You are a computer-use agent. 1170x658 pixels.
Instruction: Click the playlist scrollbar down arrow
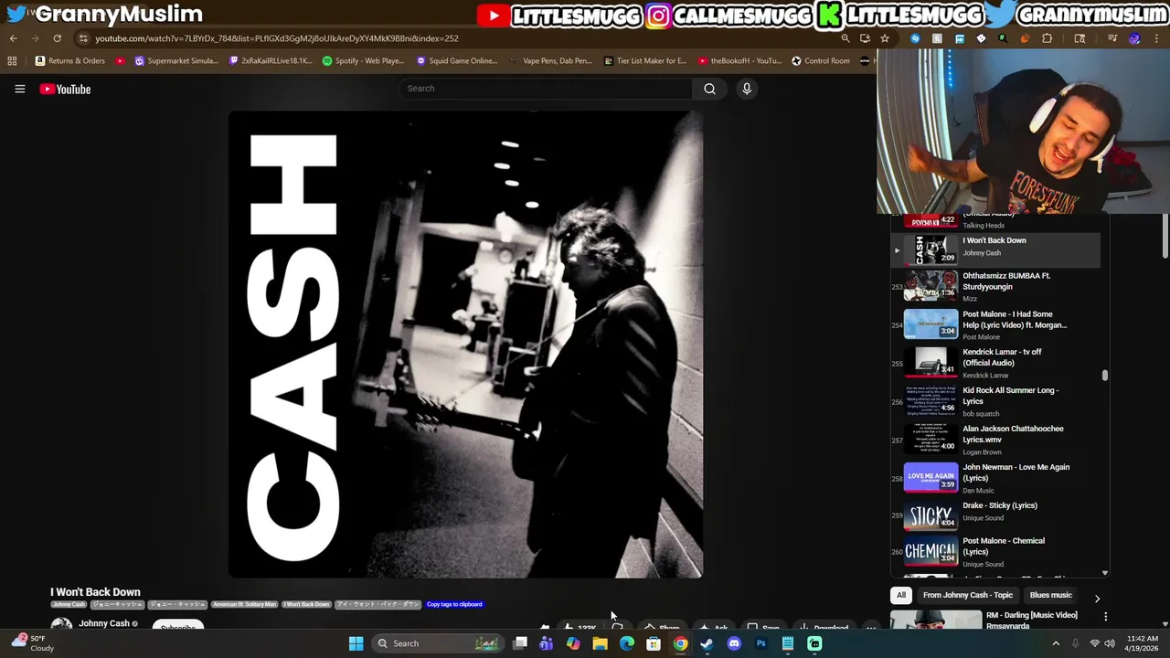click(1105, 573)
